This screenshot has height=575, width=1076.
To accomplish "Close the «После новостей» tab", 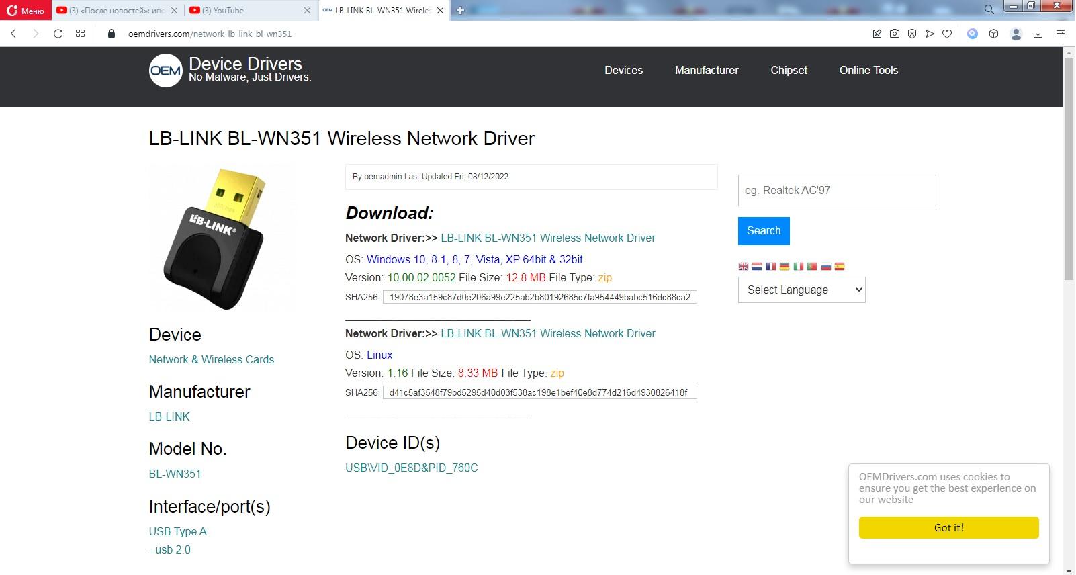I will [x=175, y=11].
